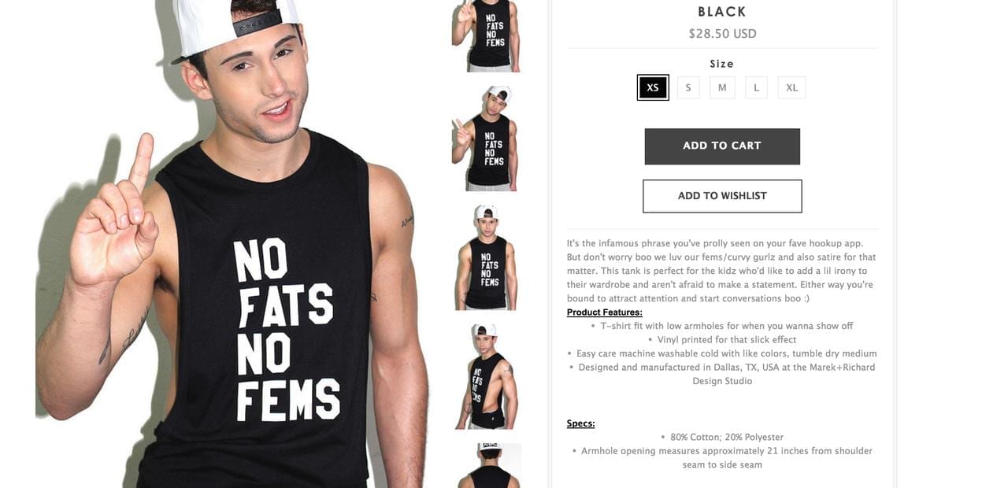Click the ADD TO WISHLIST button
Image resolution: width=1008 pixels, height=488 pixels.
click(x=722, y=196)
